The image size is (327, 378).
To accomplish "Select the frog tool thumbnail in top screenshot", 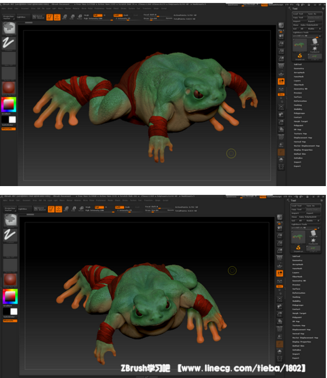I will click(x=300, y=45).
